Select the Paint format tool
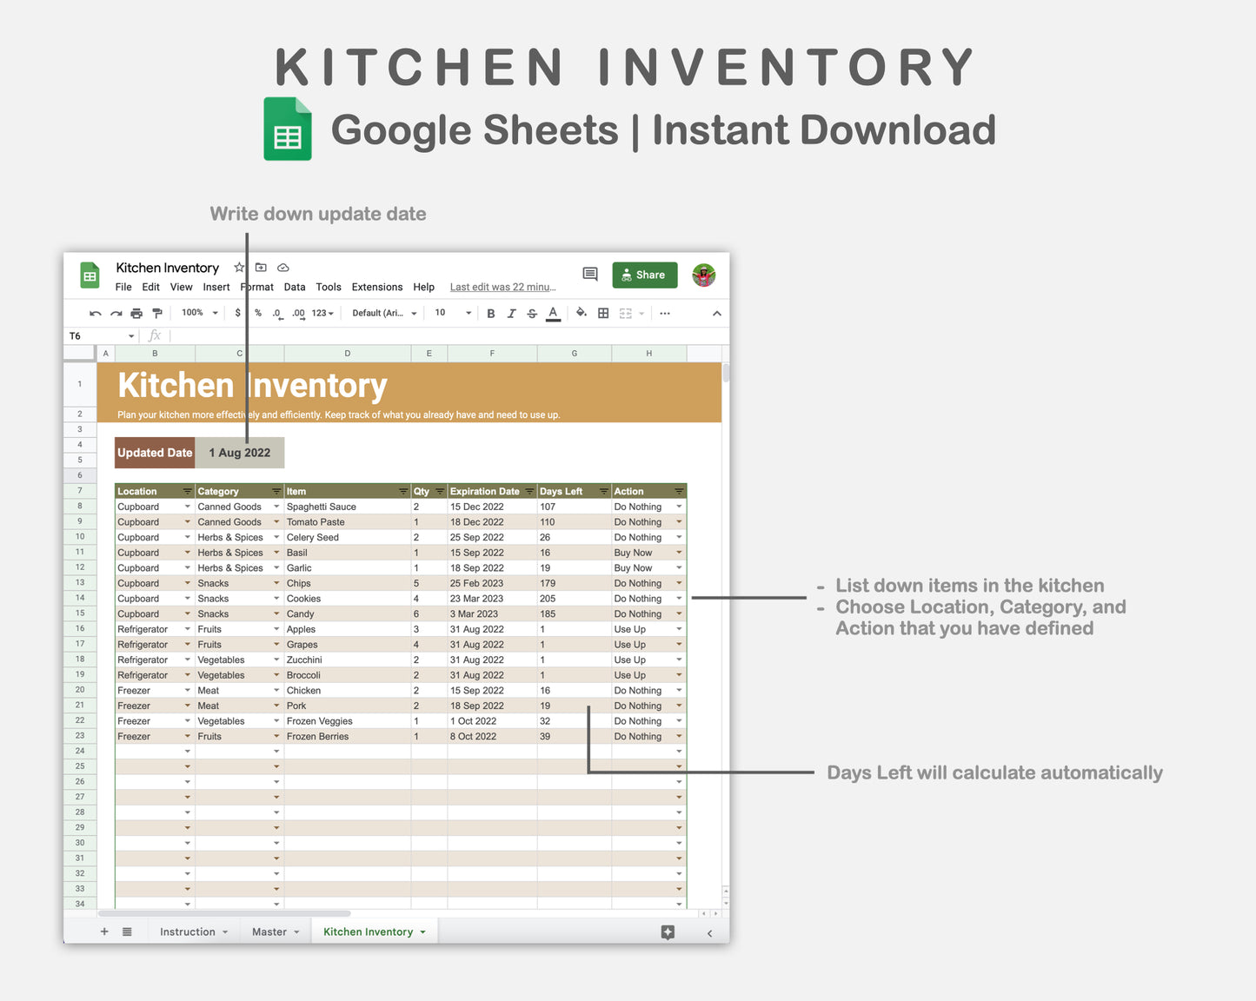The width and height of the screenshot is (1256, 1001). coord(156,313)
